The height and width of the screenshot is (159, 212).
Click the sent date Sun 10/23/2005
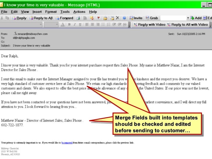191,34
